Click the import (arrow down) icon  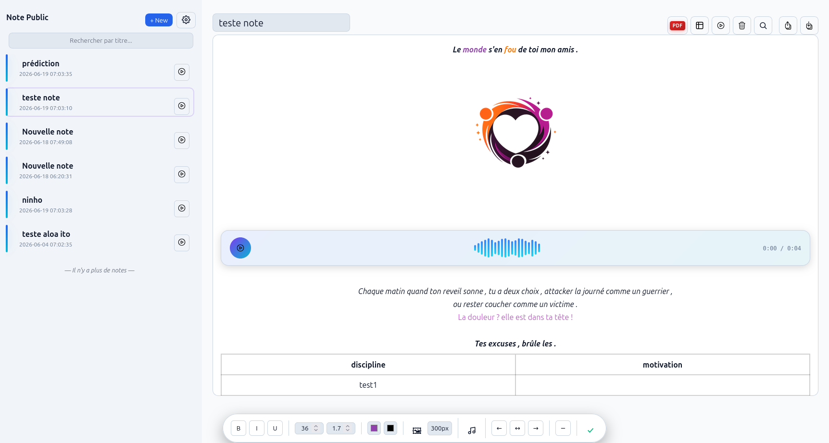(809, 25)
